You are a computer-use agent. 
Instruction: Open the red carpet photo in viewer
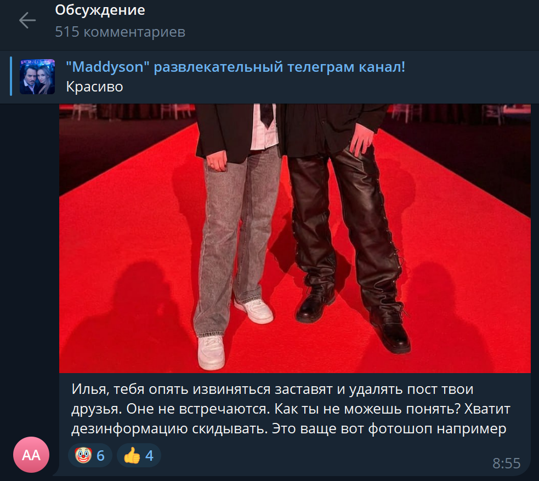coord(294,238)
